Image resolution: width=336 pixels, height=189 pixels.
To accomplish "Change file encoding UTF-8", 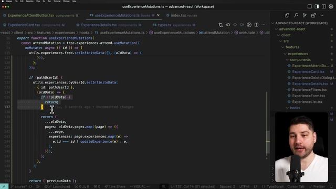I will coord(244,186).
